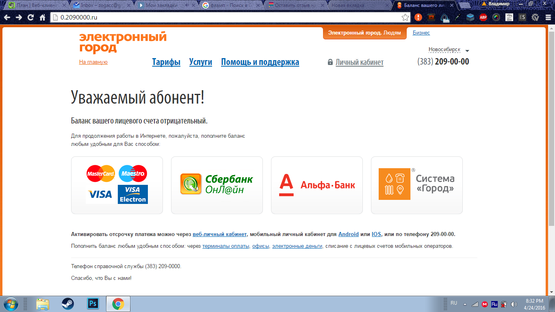
Task: Select Электронный город. Людям tab
Action: pos(364,33)
